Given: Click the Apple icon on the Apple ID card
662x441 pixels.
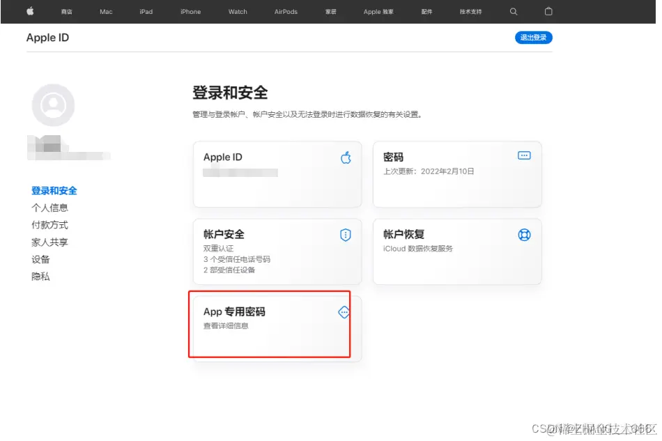Looking at the screenshot, I should 346,157.
